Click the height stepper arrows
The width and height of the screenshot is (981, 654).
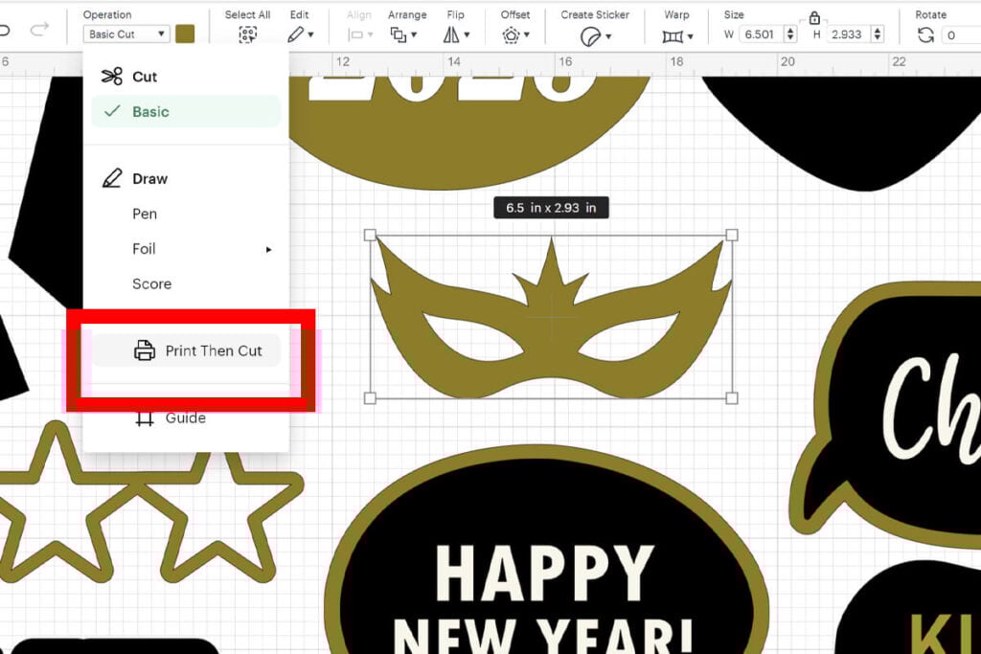[x=878, y=34]
